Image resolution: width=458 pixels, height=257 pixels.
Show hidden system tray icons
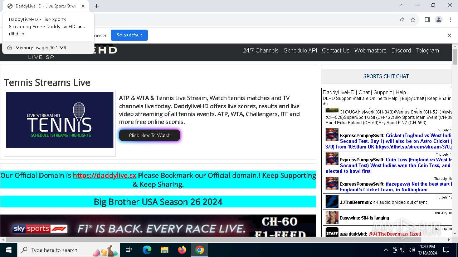point(386,250)
